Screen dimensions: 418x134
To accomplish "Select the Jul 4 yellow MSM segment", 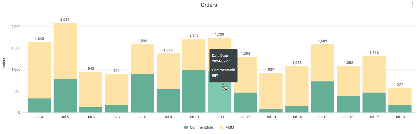I will click(39, 70).
